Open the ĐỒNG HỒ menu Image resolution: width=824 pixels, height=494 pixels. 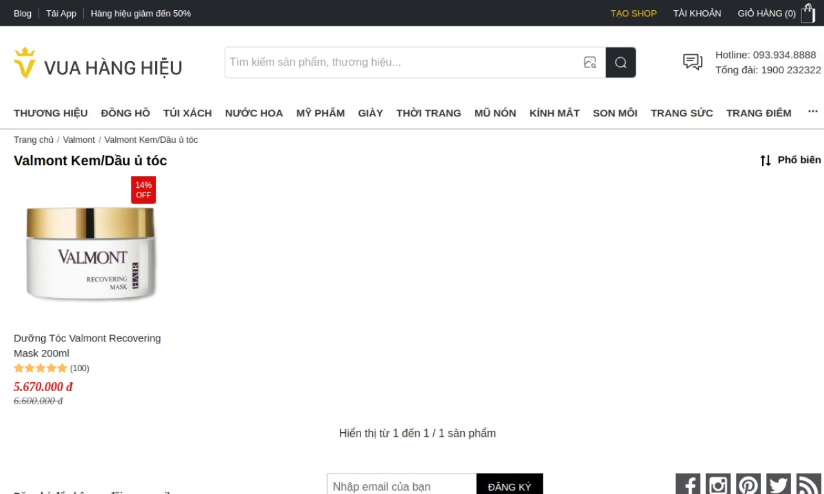[126, 113]
